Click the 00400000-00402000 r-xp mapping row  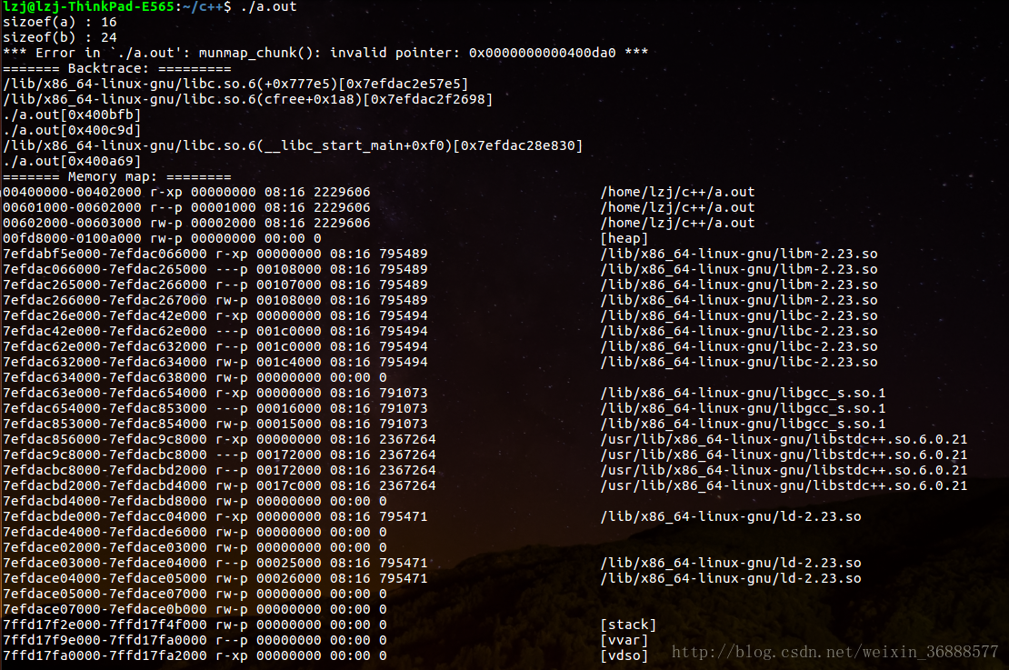pyautogui.click(x=378, y=193)
